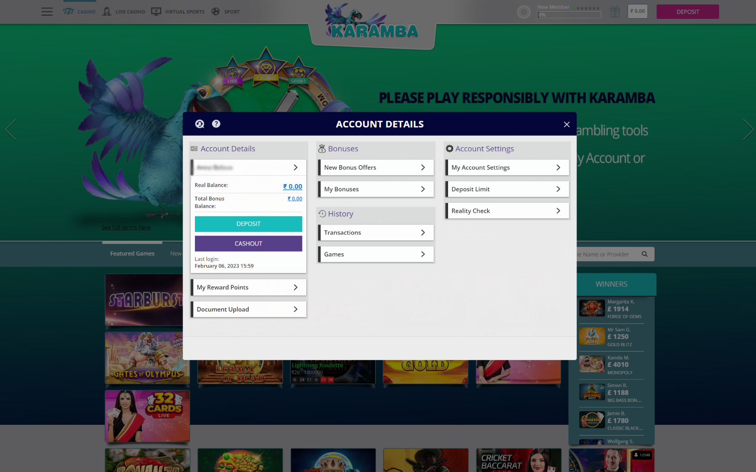Click the account profile circle icon

(x=524, y=11)
